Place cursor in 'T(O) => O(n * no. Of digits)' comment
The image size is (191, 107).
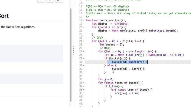[x=107, y=6]
